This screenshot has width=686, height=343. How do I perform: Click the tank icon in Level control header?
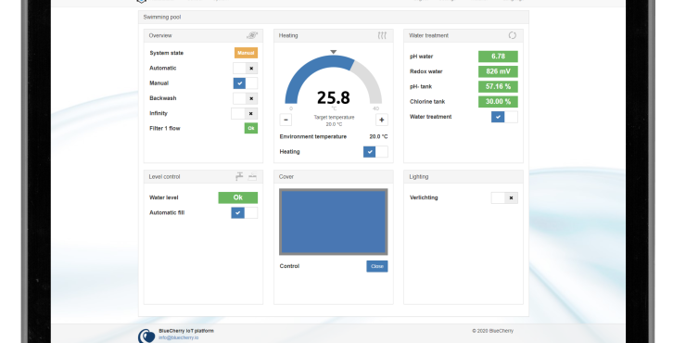coord(252,177)
